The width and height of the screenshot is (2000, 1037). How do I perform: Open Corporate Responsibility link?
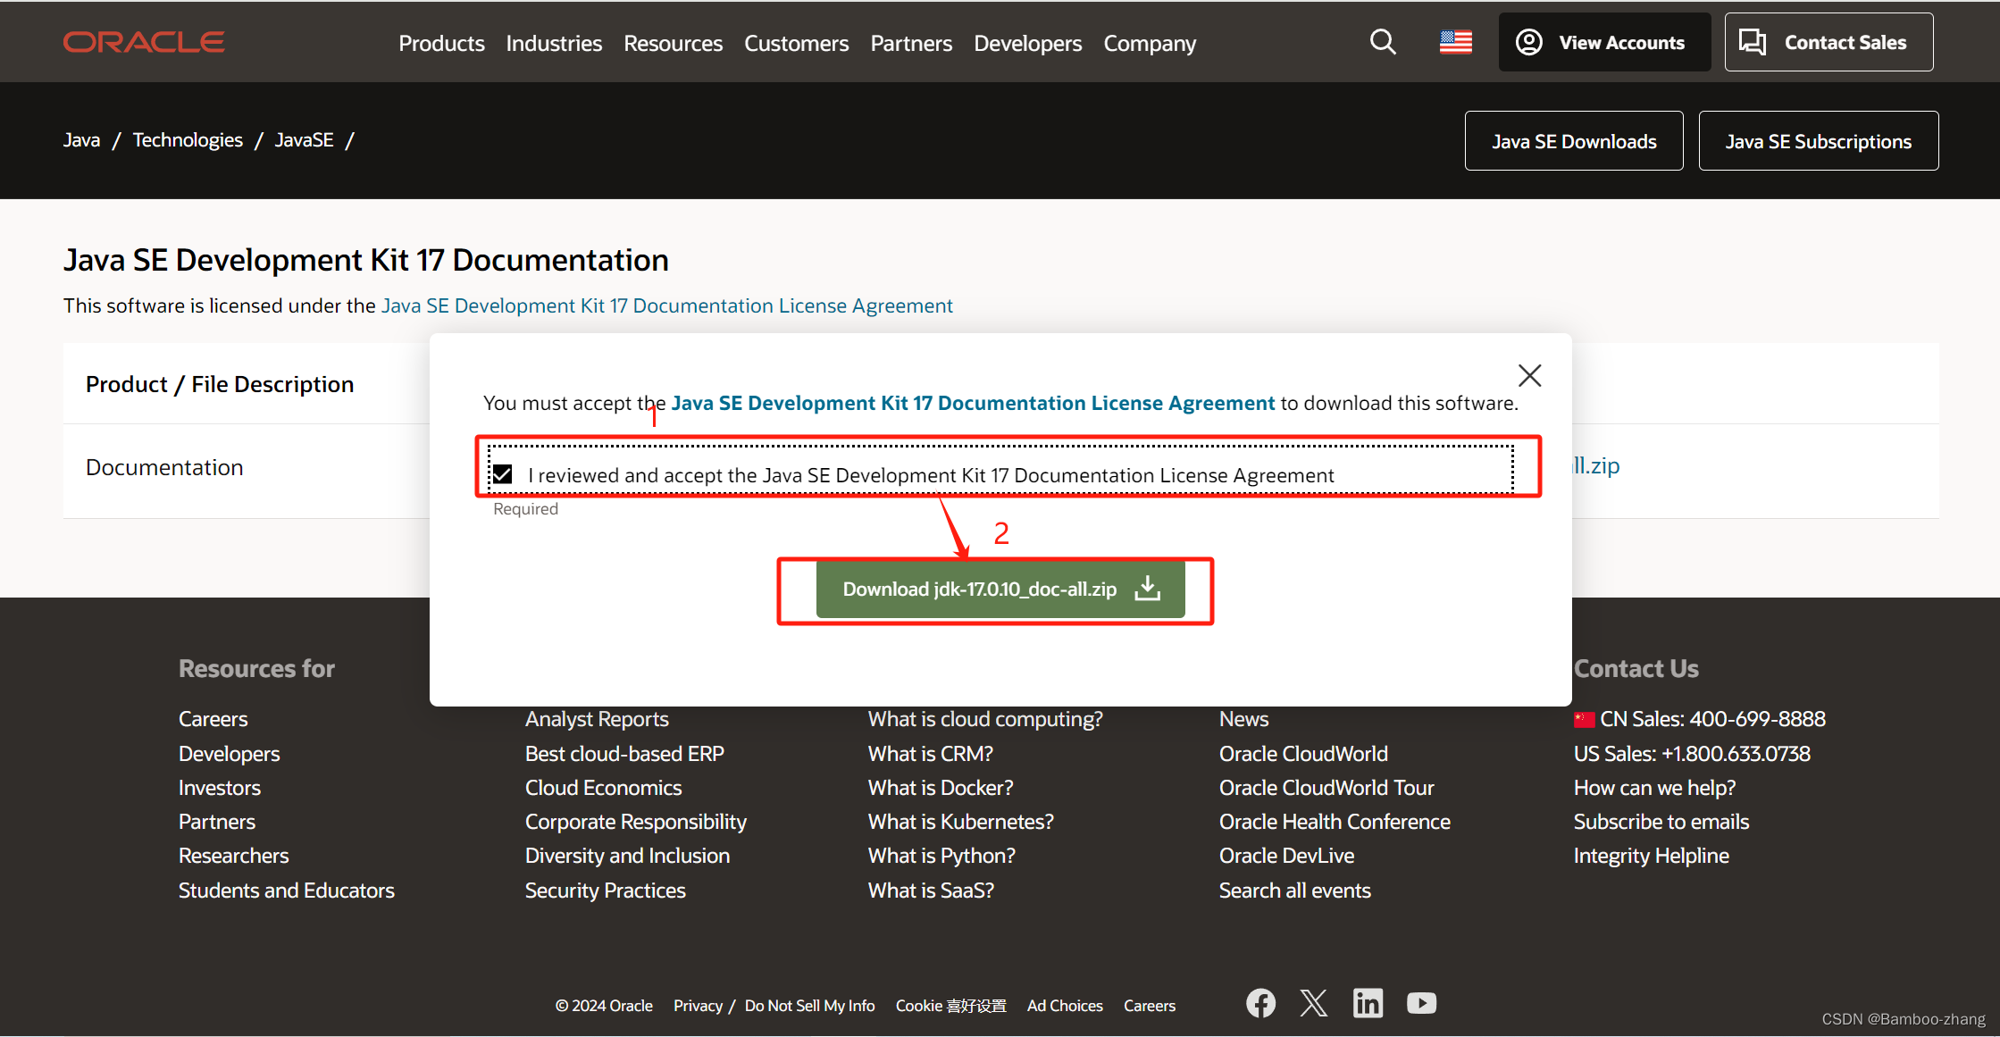click(635, 822)
